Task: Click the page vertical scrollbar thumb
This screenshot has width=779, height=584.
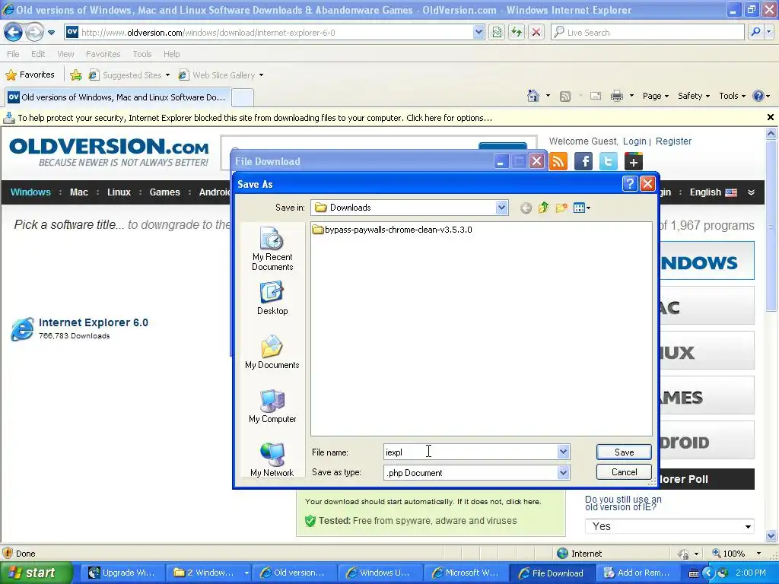Action: pos(771,225)
